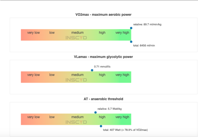Screen dimensions: 198x137
Task: Click the 'relative: 5.7 Watt/kg' label
Action: (x=109, y=109)
